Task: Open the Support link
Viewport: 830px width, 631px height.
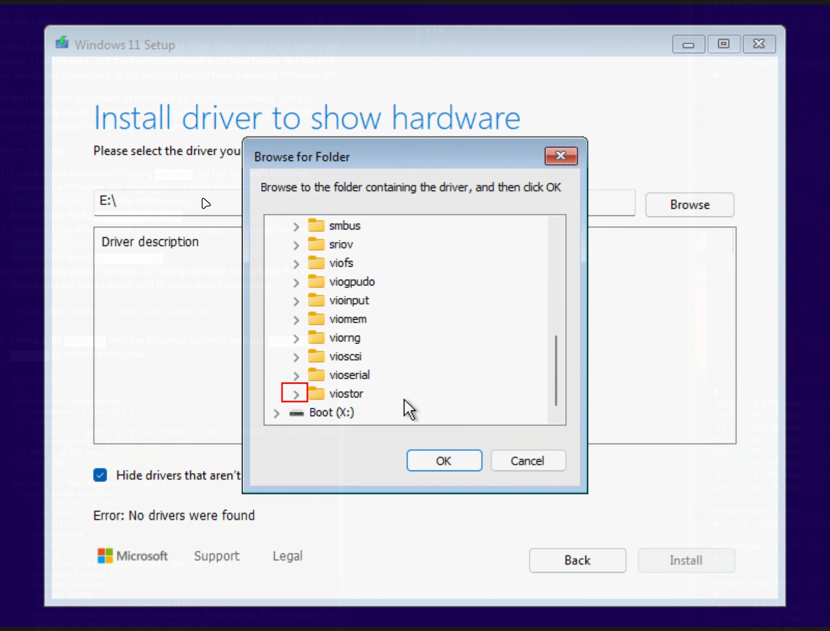Action: tap(217, 556)
